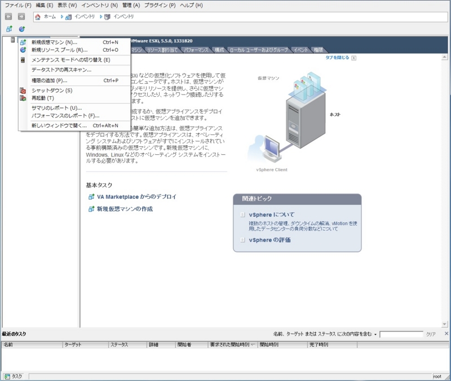Screen dimensions: 451x381
Task: Click the root user status bar entry
Action: click(x=437, y=376)
